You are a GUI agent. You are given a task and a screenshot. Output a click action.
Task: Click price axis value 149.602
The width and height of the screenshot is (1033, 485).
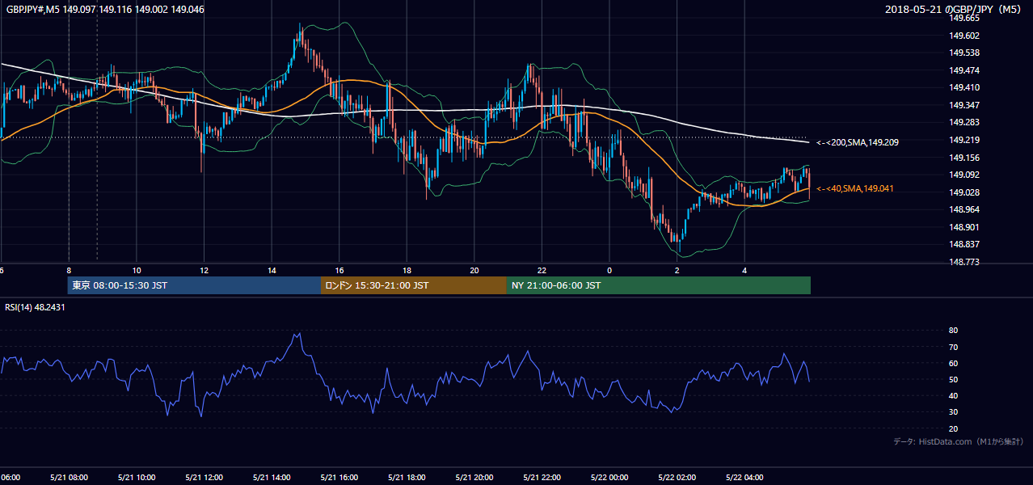point(964,36)
